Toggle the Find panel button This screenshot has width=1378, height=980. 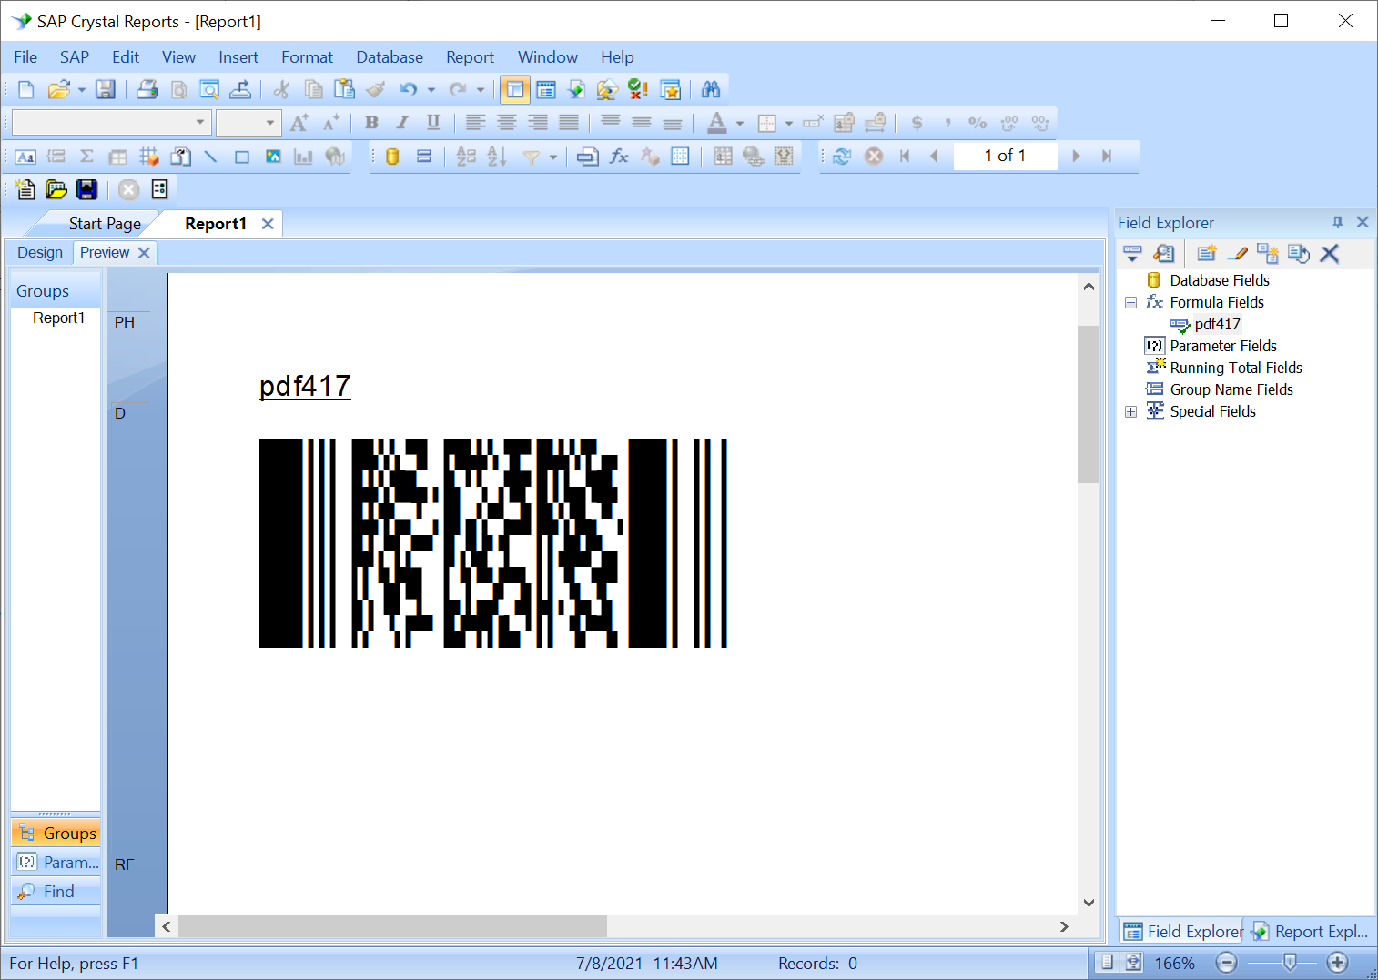pos(56,892)
